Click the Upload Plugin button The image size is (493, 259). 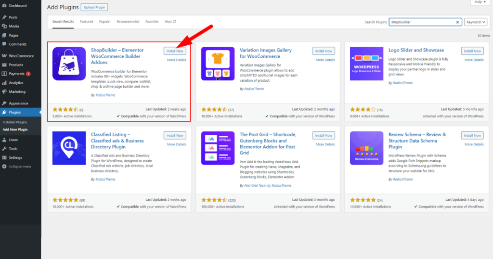(x=94, y=7)
